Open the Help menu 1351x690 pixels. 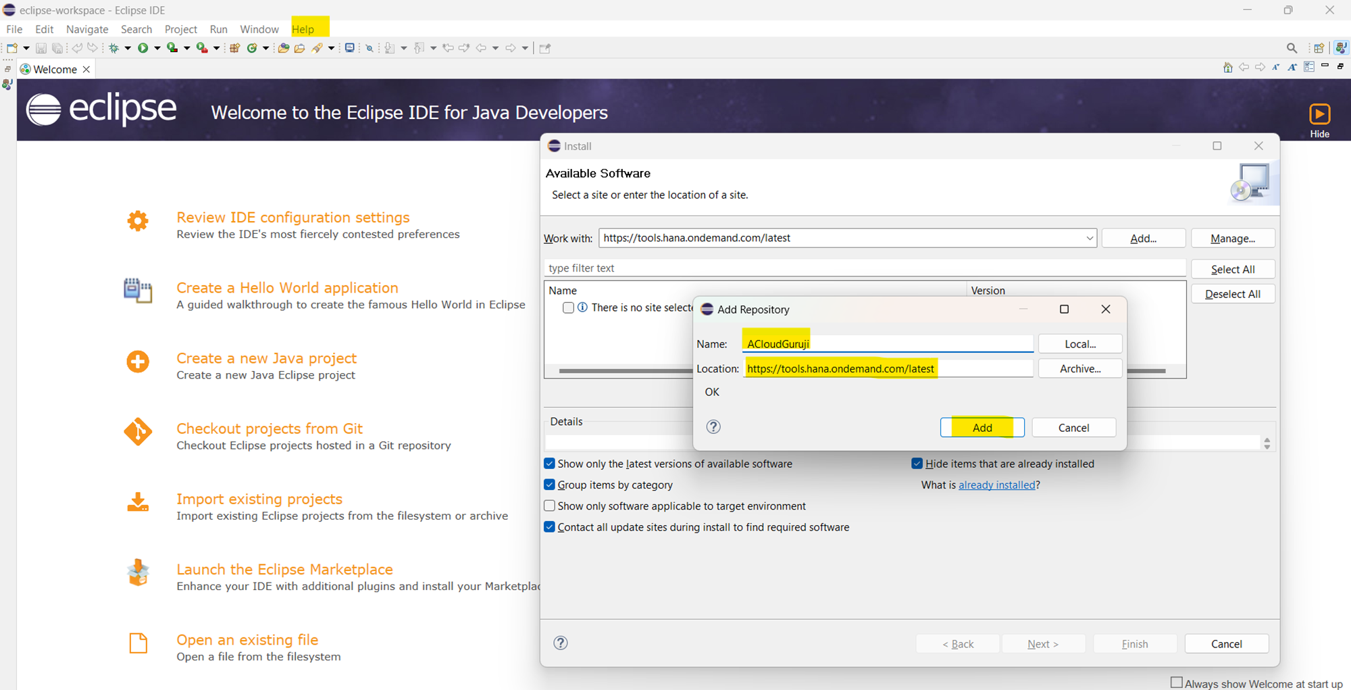coord(303,30)
